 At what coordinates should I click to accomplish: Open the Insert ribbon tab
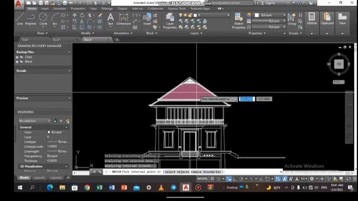coord(45,9)
